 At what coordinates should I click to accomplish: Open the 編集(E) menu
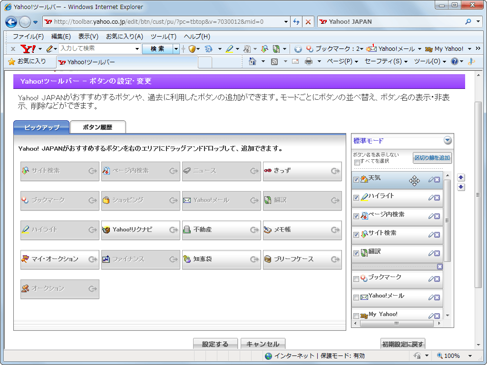coord(61,37)
